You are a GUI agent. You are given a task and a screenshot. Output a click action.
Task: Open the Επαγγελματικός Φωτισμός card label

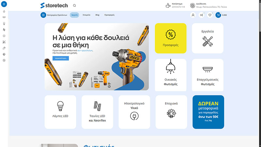[x=207, y=82]
